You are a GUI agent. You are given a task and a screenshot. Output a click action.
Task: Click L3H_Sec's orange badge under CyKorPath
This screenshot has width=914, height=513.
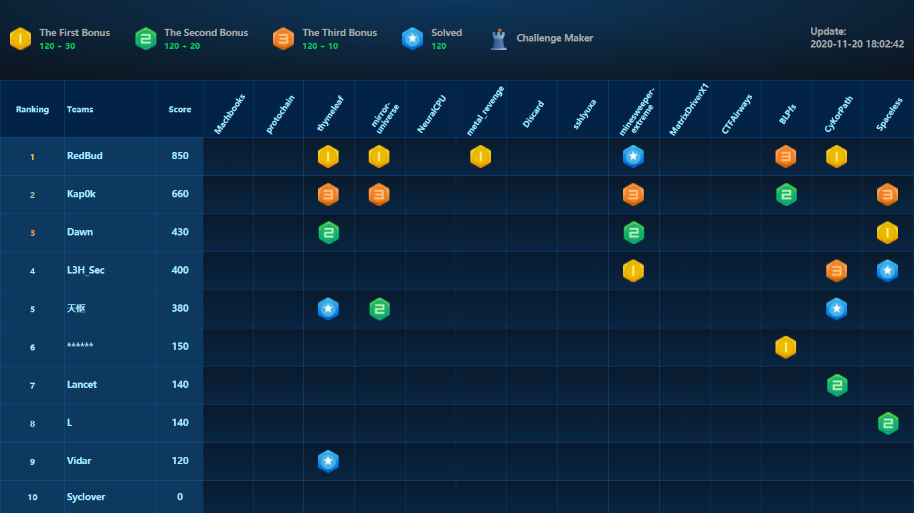tap(836, 271)
